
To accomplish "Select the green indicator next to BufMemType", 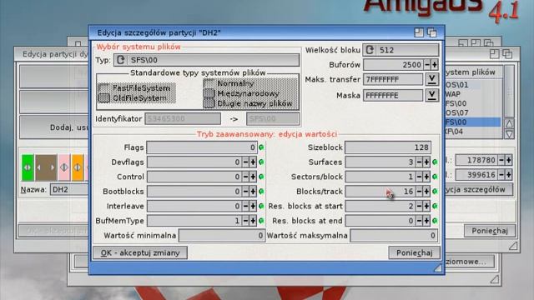I will click(x=261, y=220).
